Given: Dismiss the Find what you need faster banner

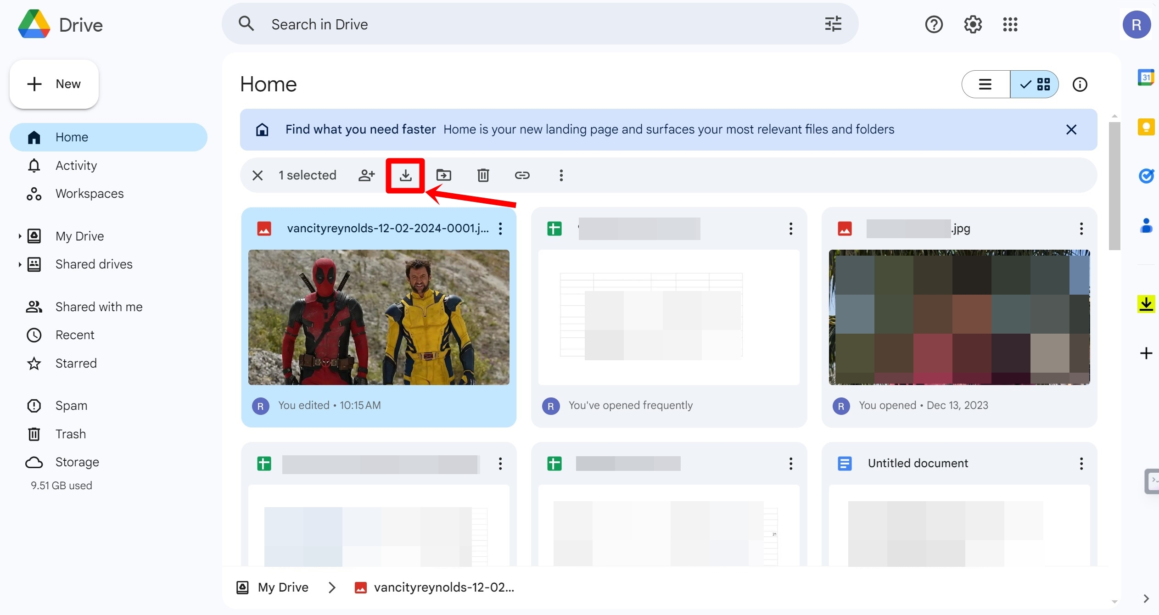Looking at the screenshot, I should pos(1071,129).
